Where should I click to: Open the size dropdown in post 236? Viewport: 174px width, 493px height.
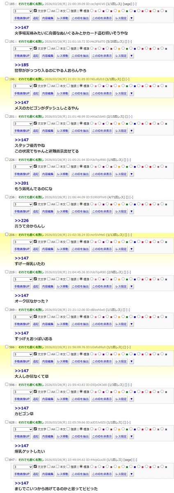coord(23,204)
